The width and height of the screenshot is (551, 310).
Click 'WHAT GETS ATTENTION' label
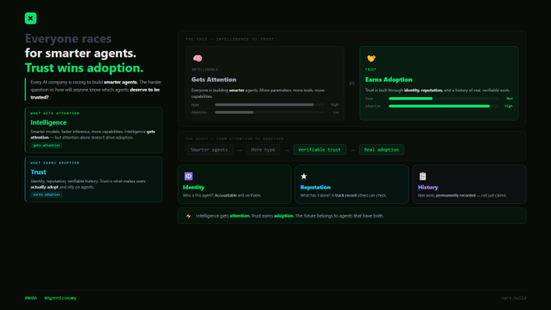pyautogui.click(x=55, y=113)
